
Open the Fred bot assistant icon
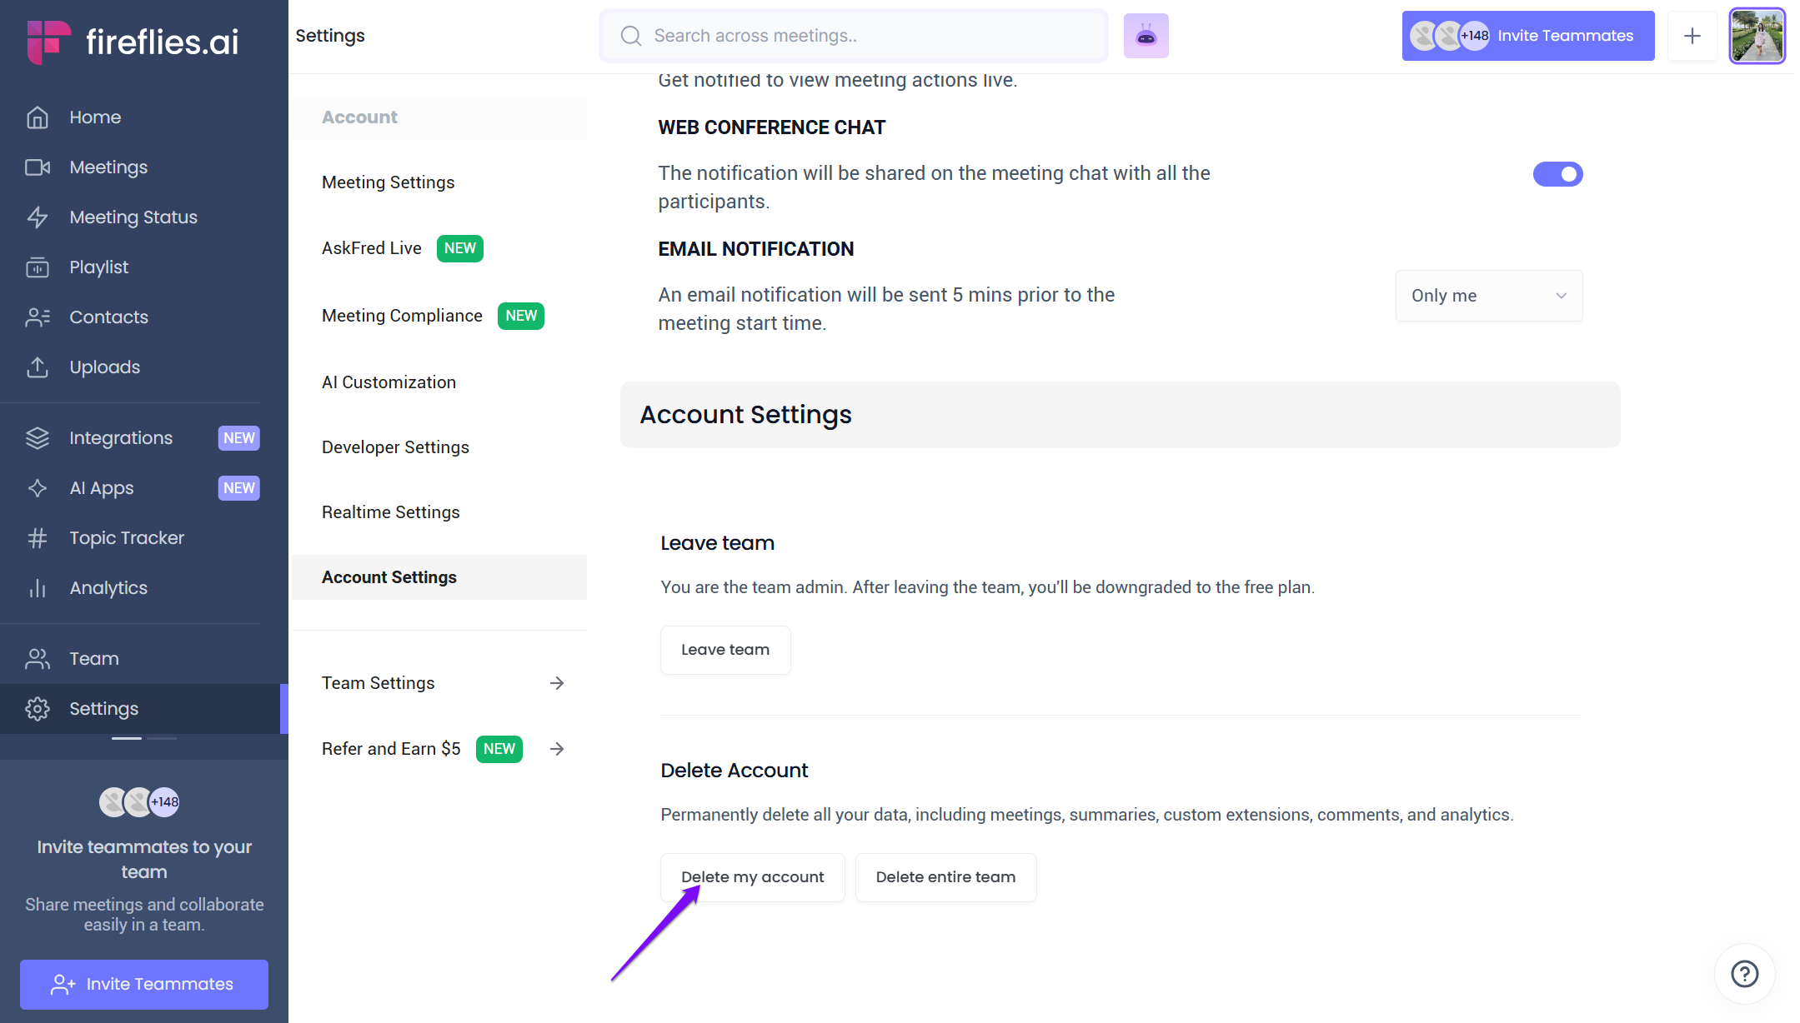pos(1146,36)
